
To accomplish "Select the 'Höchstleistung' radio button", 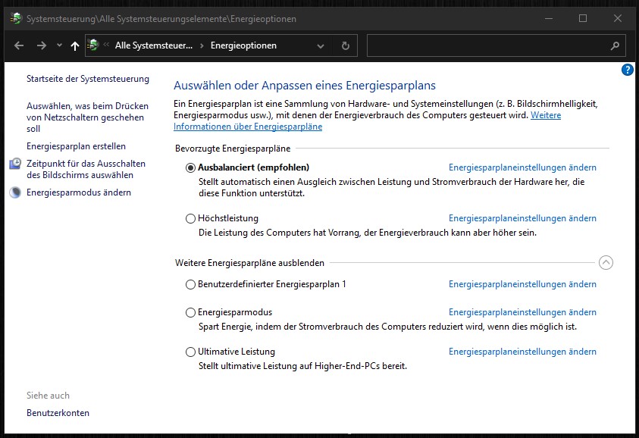I will point(190,219).
